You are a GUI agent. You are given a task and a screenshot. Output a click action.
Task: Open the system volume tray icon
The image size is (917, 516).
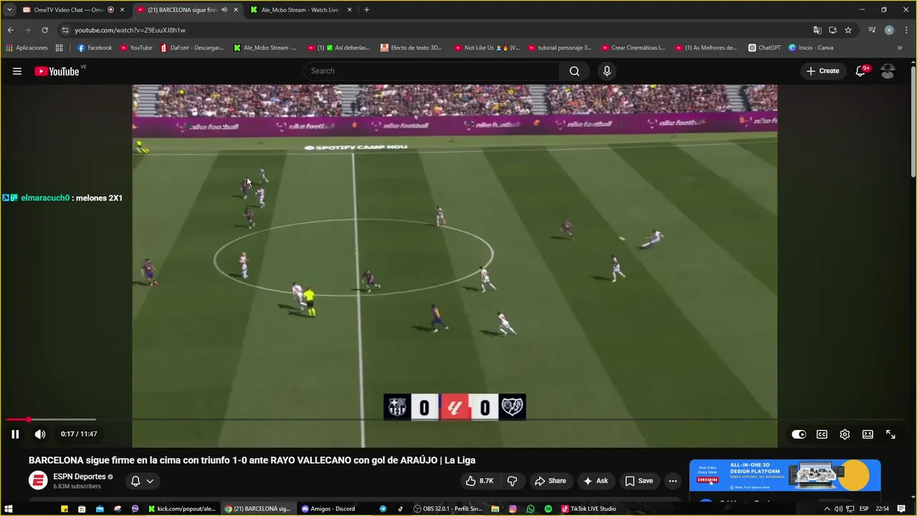838,509
